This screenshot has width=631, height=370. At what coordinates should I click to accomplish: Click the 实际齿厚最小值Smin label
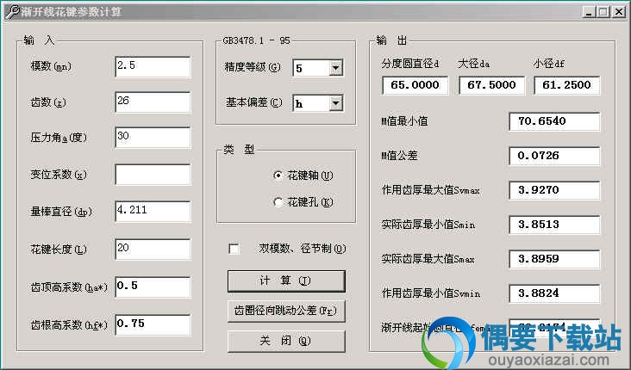[x=428, y=225]
